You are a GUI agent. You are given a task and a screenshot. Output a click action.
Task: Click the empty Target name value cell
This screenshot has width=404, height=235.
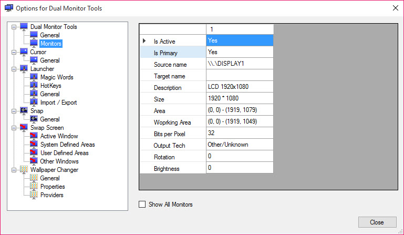240,75
